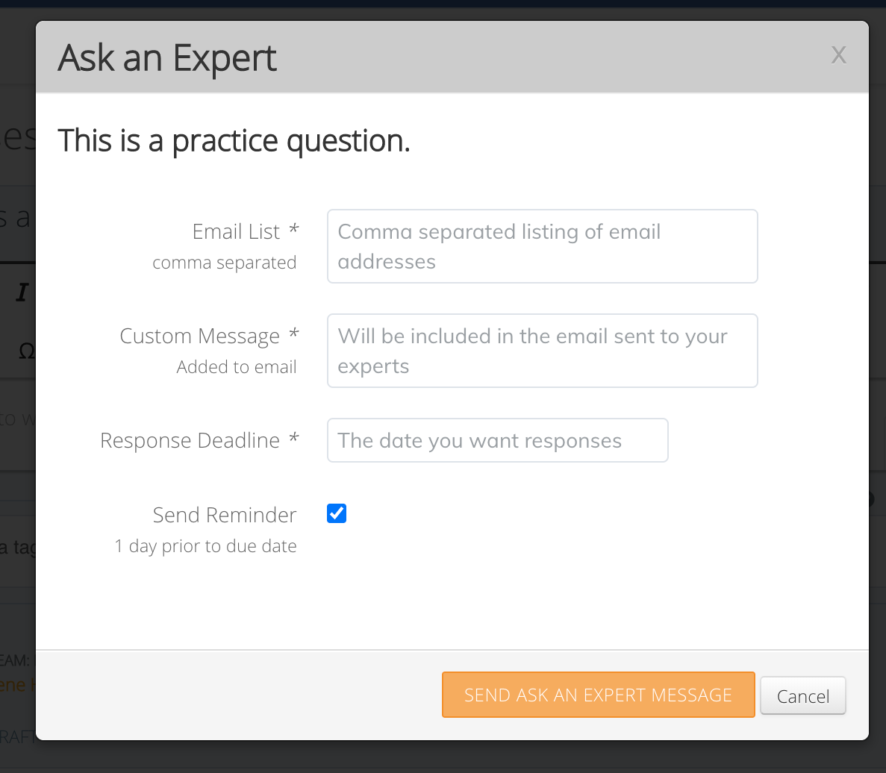Click the Cancel button

tap(802, 696)
